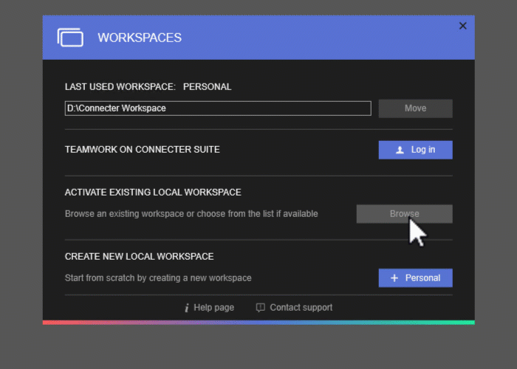This screenshot has height=369, width=517.
Task: Log in to Connecter Suite
Action: pyautogui.click(x=415, y=150)
